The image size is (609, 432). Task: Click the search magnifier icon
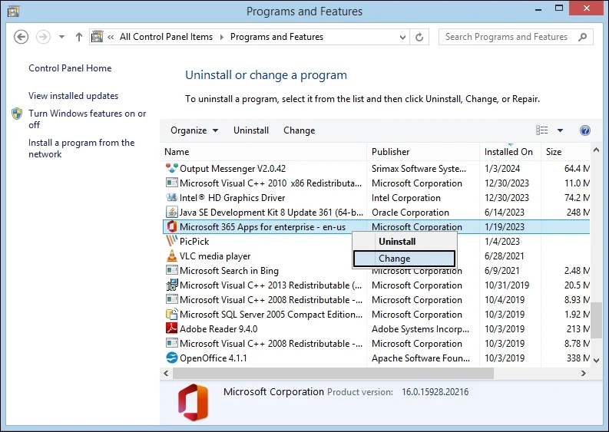tap(583, 37)
